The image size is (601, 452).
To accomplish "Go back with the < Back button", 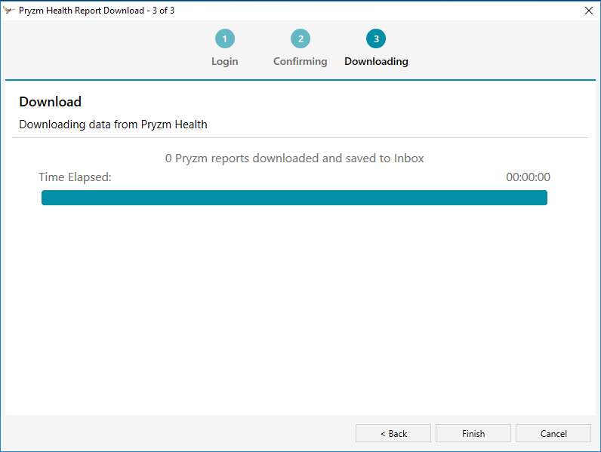I will coord(393,433).
